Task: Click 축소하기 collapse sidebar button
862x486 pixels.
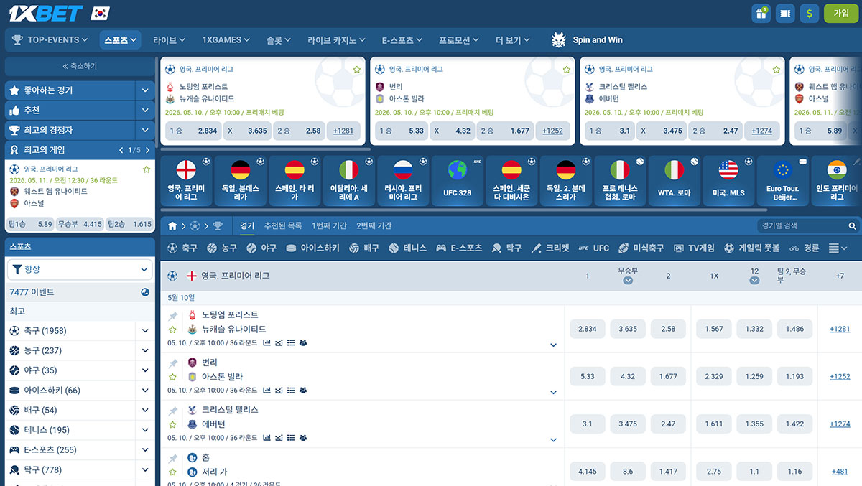Action: (80, 66)
